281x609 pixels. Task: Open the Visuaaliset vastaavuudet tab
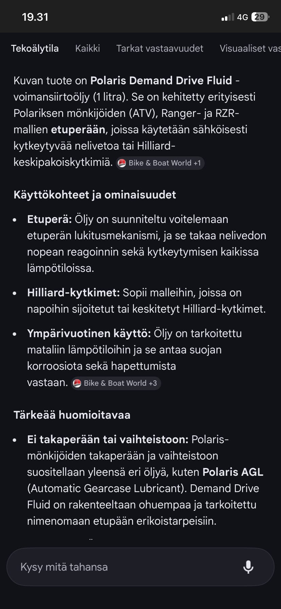pos(251,48)
